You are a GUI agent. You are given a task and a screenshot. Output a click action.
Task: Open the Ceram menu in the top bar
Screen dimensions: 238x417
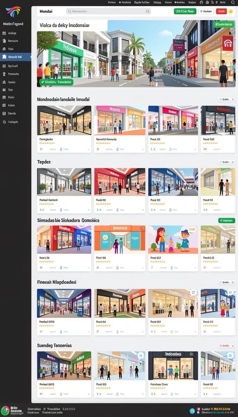coord(168,2)
